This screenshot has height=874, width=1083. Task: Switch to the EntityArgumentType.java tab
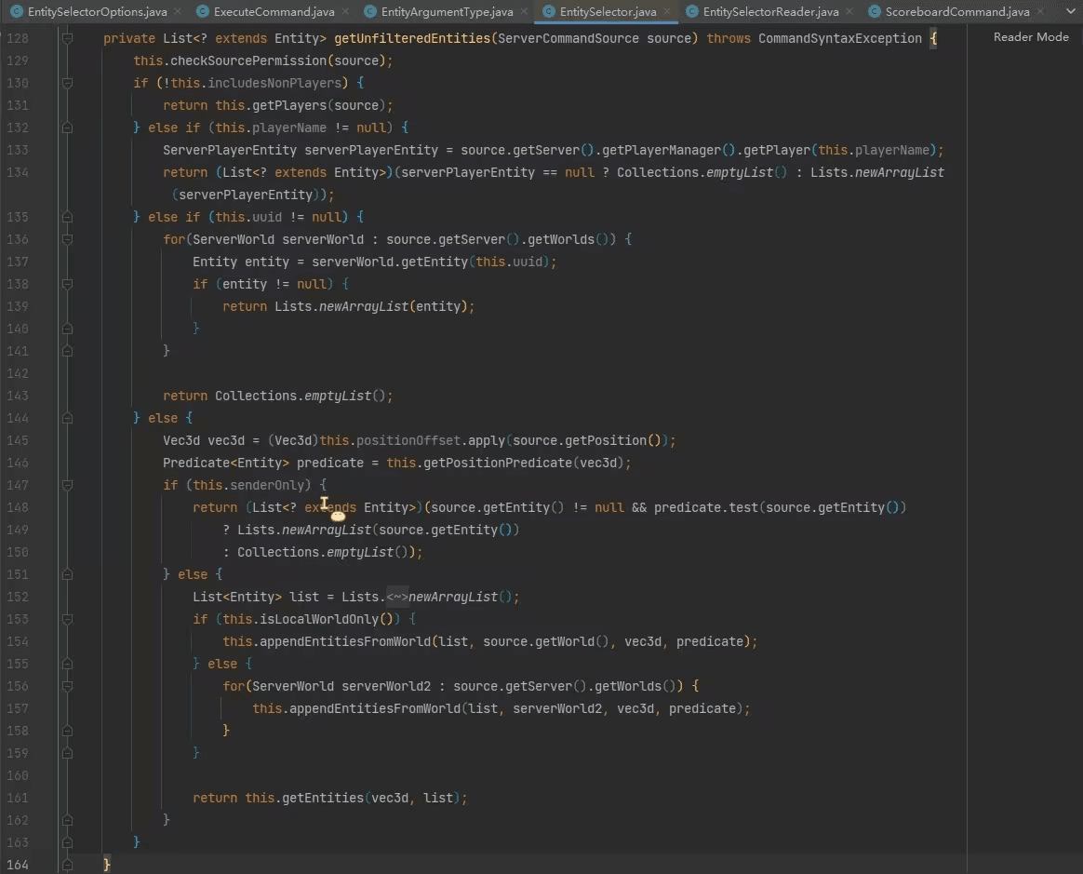pos(447,12)
